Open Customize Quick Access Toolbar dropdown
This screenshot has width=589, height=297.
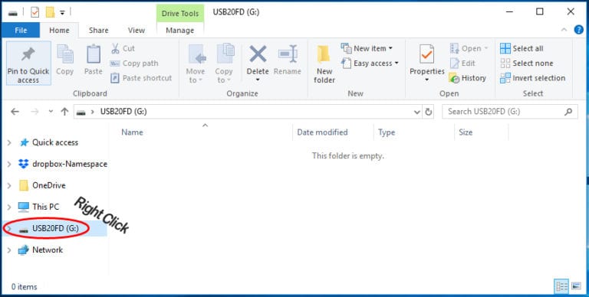pyautogui.click(x=62, y=12)
